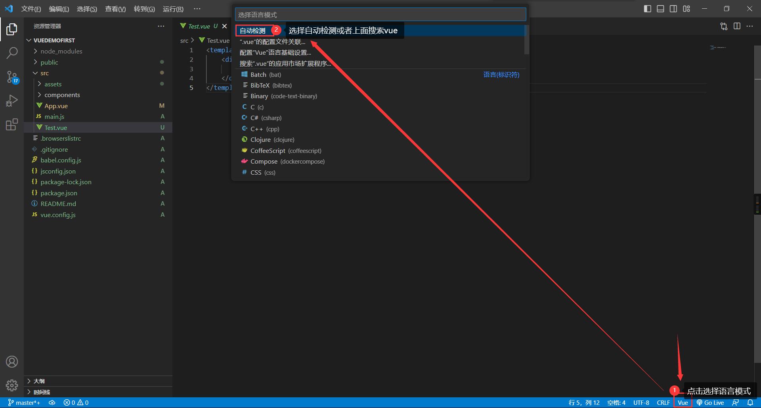This screenshot has height=408, width=761.
Task: Open the Run and Debug view
Action: pyautogui.click(x=12, y=101)
